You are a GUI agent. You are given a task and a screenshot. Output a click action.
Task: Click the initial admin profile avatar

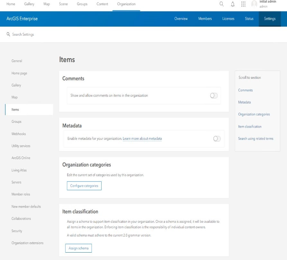(254, 4)
